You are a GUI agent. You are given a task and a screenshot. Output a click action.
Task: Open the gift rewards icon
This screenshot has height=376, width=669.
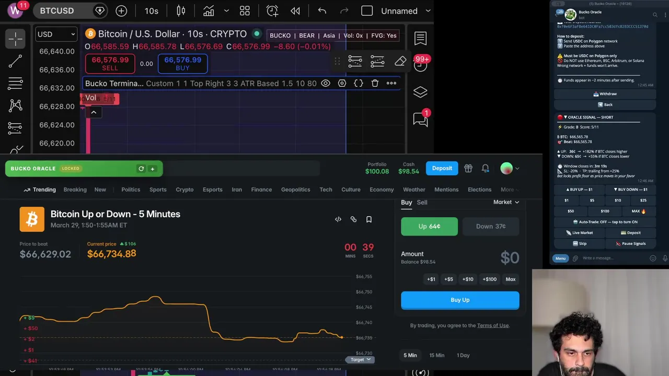click(468, 168)
